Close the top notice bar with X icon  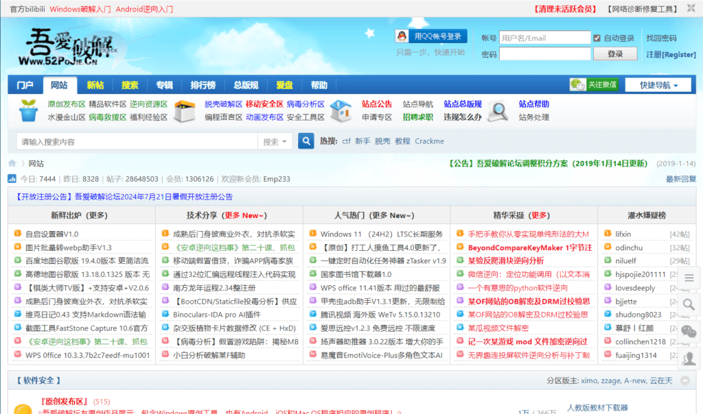pos(691,8)
